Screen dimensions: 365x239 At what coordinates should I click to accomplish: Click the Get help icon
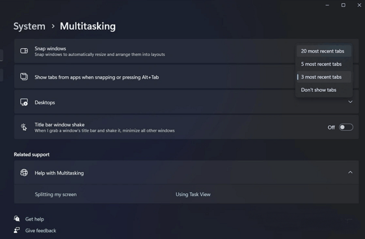coord(17,219)
